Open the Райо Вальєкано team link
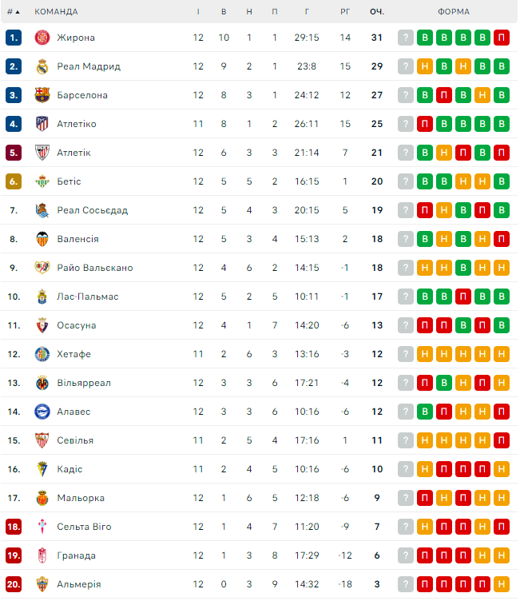This screenshot has width=524, height=601. coord(95,268)
